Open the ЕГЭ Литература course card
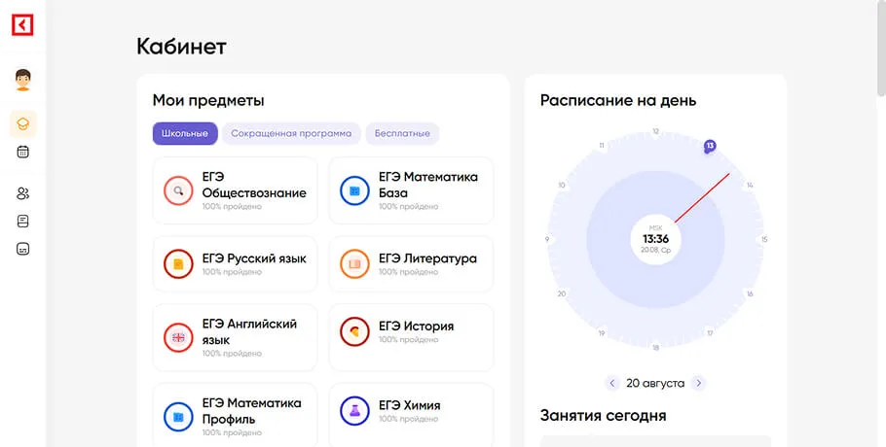The image size is (886, 447). click(411, 263)
